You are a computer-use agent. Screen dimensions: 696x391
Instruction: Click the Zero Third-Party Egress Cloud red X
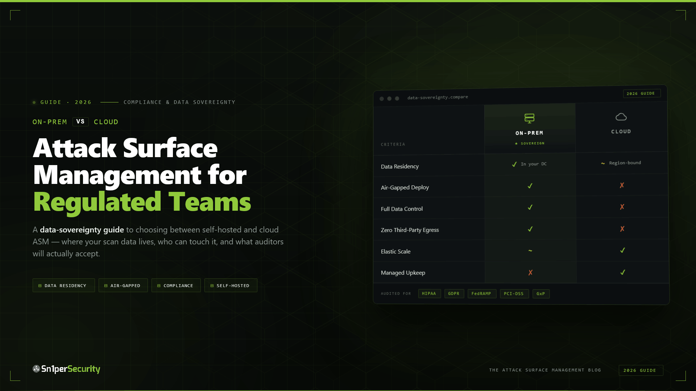622,229
